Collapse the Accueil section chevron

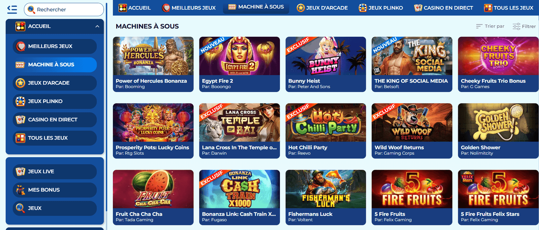point(97,26)
